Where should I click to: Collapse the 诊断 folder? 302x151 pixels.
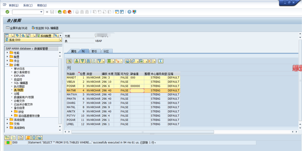(8, 65)
